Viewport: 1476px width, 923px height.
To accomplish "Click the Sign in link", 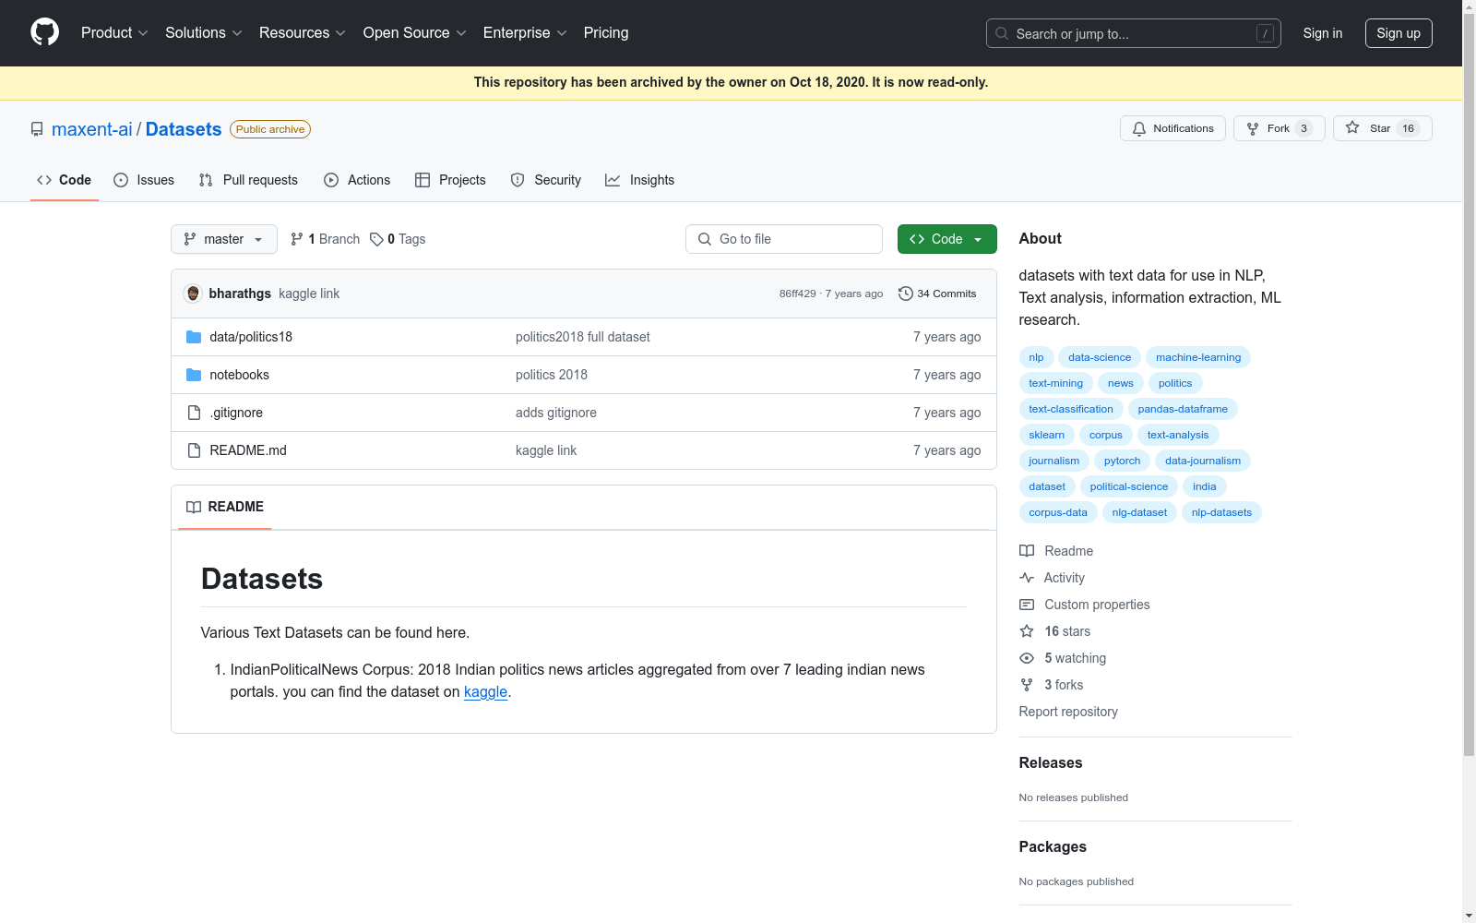I will click(1323, 33).
